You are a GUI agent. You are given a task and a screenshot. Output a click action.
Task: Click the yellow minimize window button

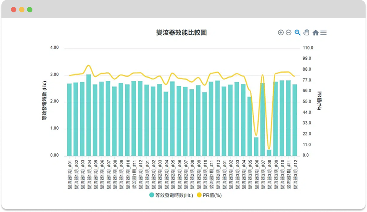tap(21, 9)
